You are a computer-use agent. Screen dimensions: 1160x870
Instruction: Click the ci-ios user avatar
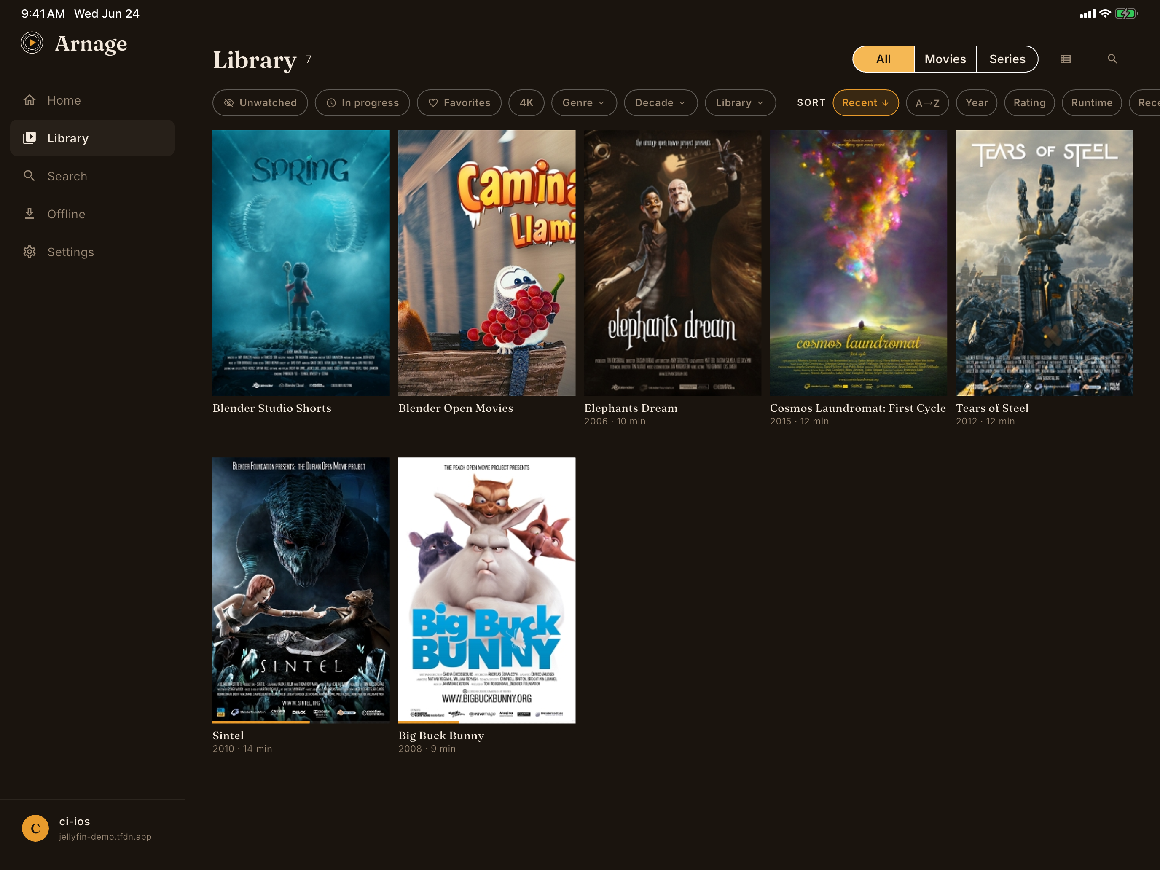(x=35, y=828)
